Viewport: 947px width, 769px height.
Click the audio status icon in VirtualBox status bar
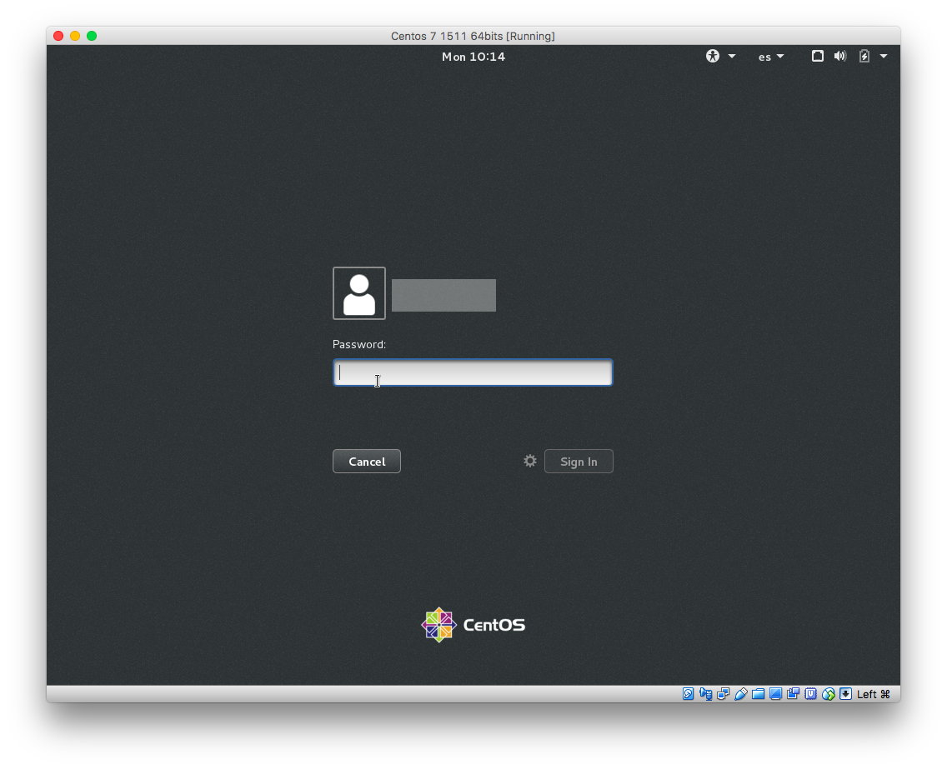(x=706, y=693)
